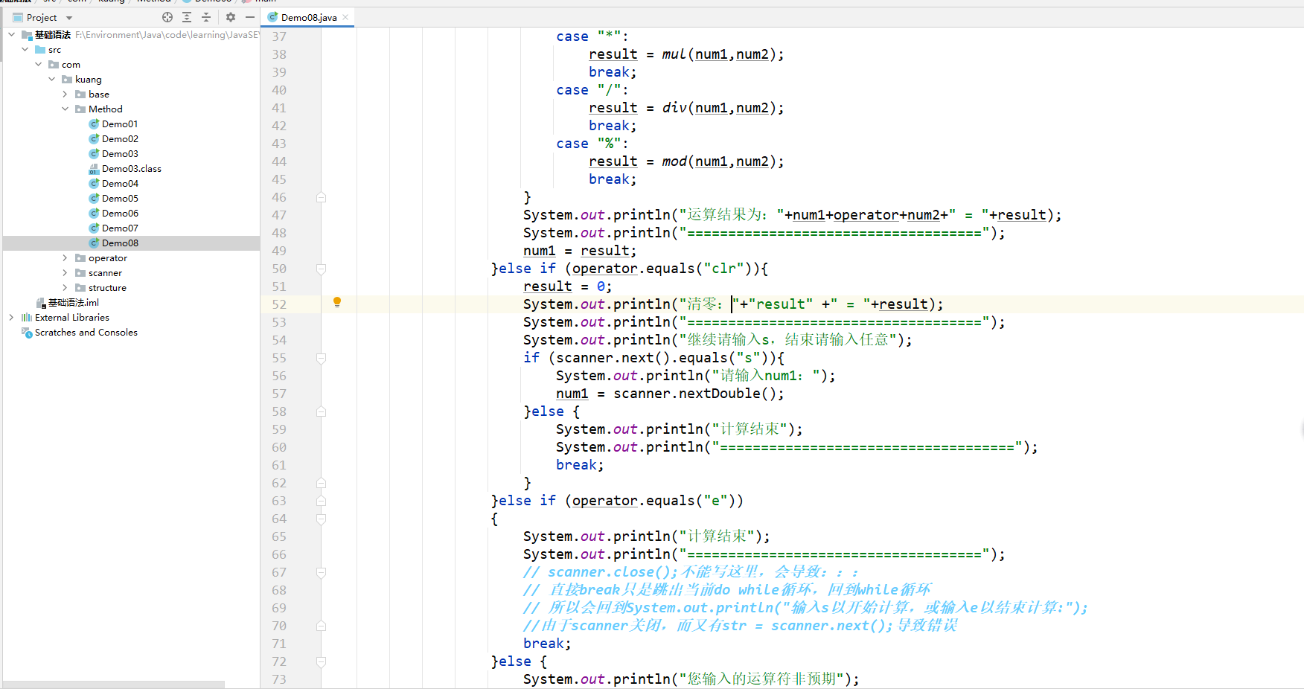Switch to the Demo08.java tab
1304x689 pixels.
point(309,17)
